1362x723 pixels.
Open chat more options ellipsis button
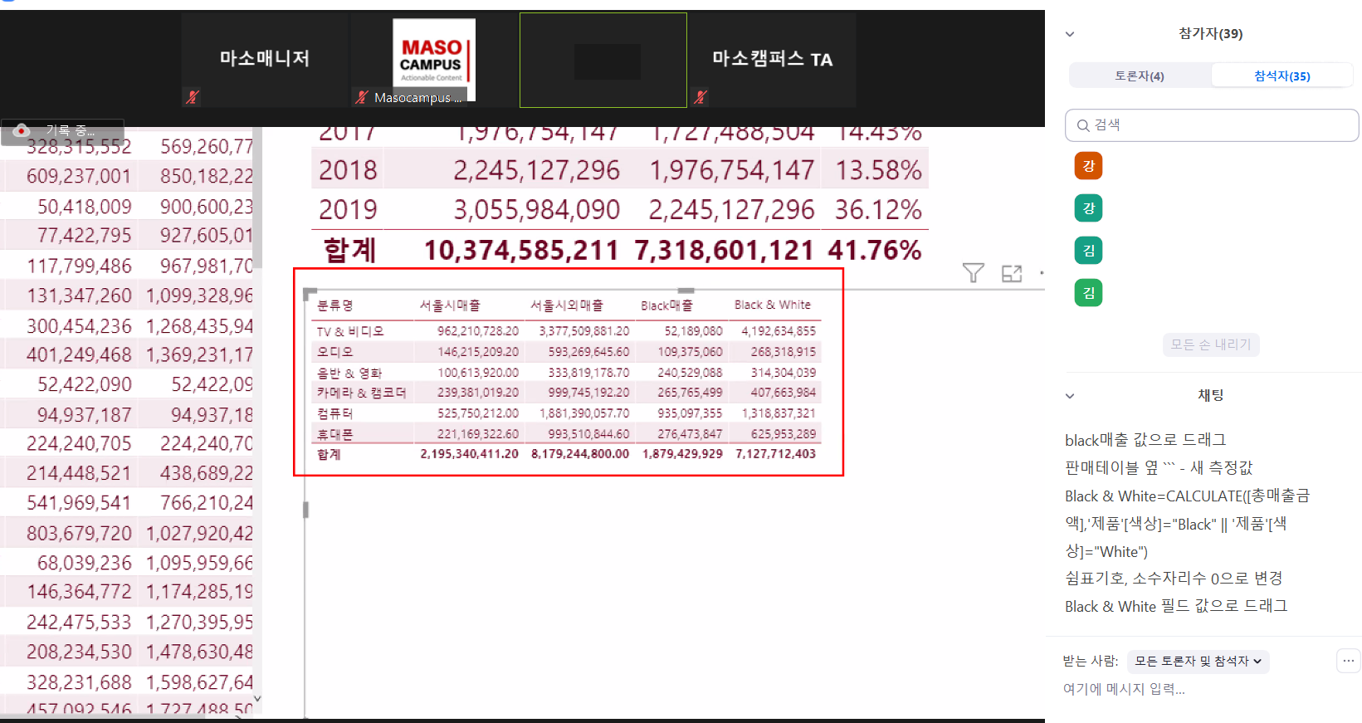(1348, 661)
